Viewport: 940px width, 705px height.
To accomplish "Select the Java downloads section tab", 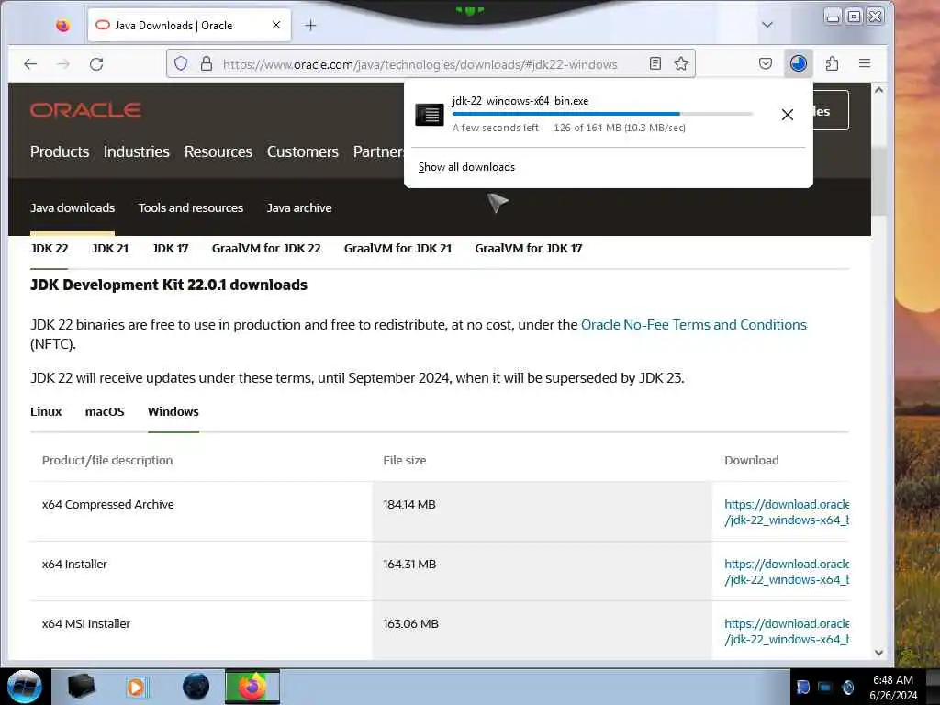I will click(x=73, y=208).
